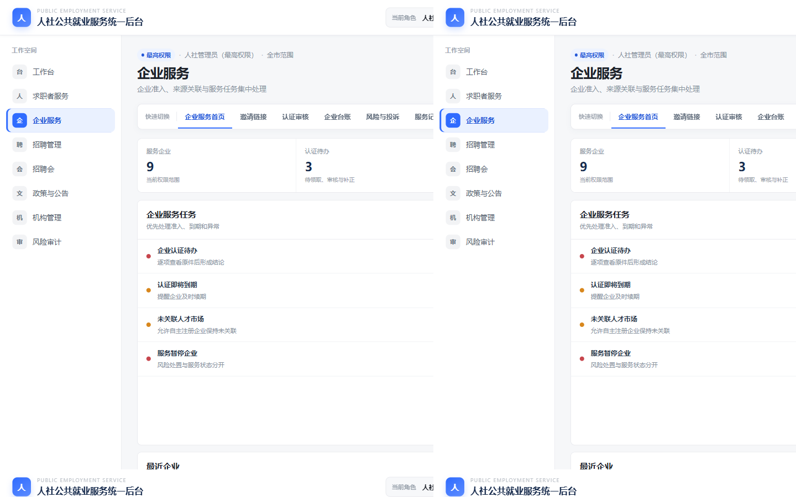The image size is (796, 497).
Task: Open 政策与公告 via its icon in the left pane
Action: 19,193
